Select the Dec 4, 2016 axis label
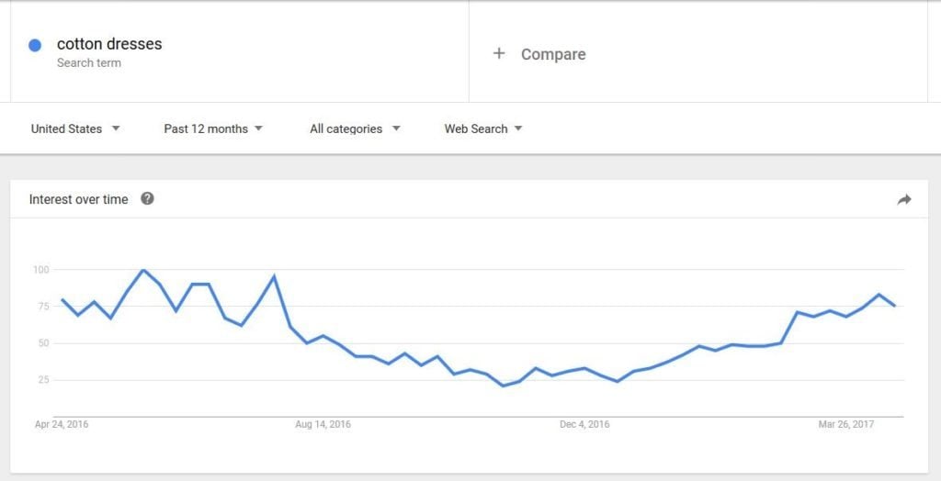The image size is (941, 481). pos(584,424)
